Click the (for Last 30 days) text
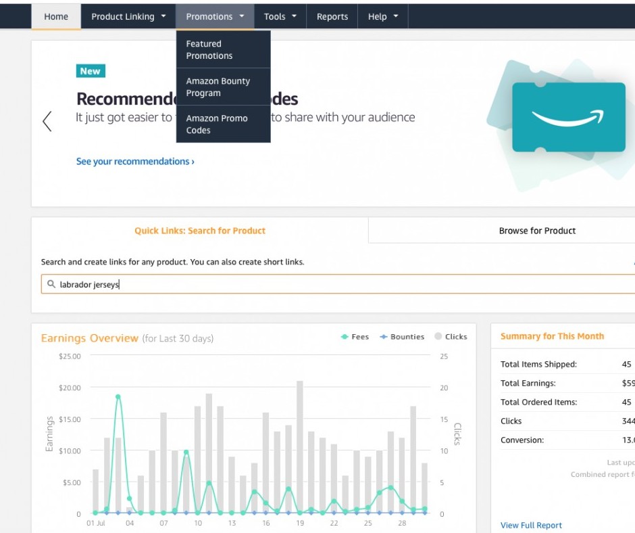635x533 pixels. point(178,338)
